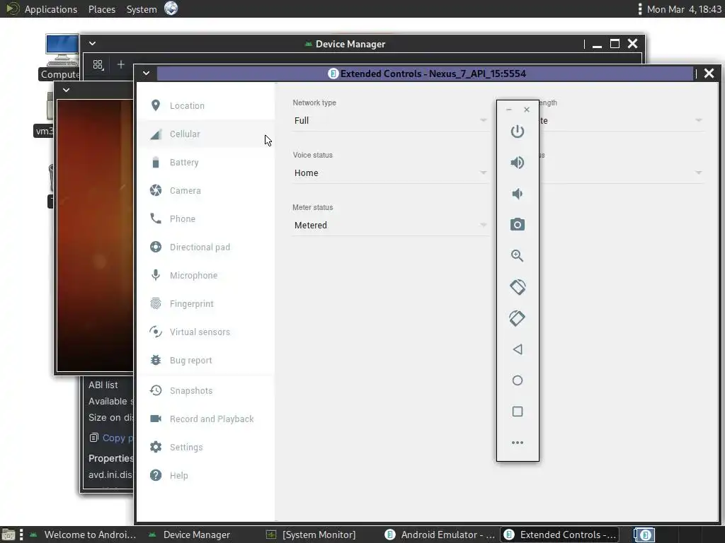Image resolution: width=725 pixels, height=543 pixels.
Task: Open the Phone controls page
Action: click(x=206, y=219)
